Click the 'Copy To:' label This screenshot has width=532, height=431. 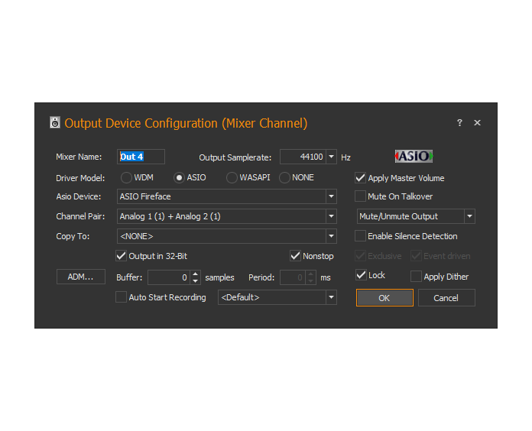pos(73,236)
